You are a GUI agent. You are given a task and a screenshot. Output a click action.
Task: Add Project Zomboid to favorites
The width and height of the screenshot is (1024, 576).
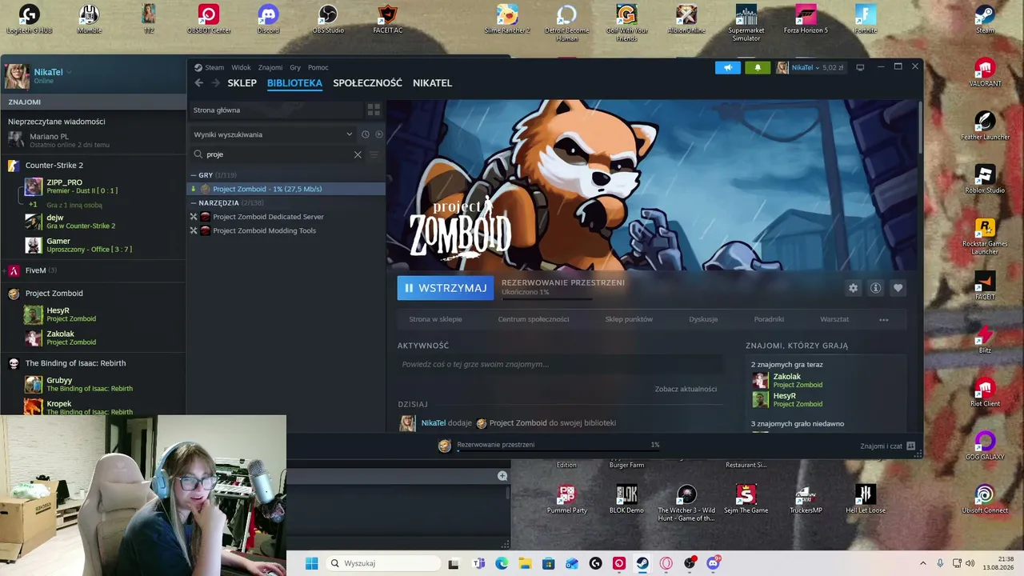(x=898, y=288)
